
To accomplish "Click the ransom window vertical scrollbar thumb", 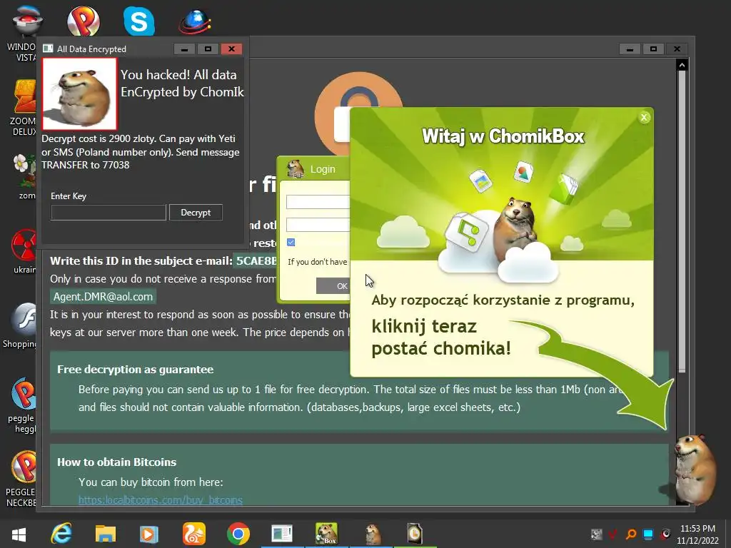I will click(682, 221).
